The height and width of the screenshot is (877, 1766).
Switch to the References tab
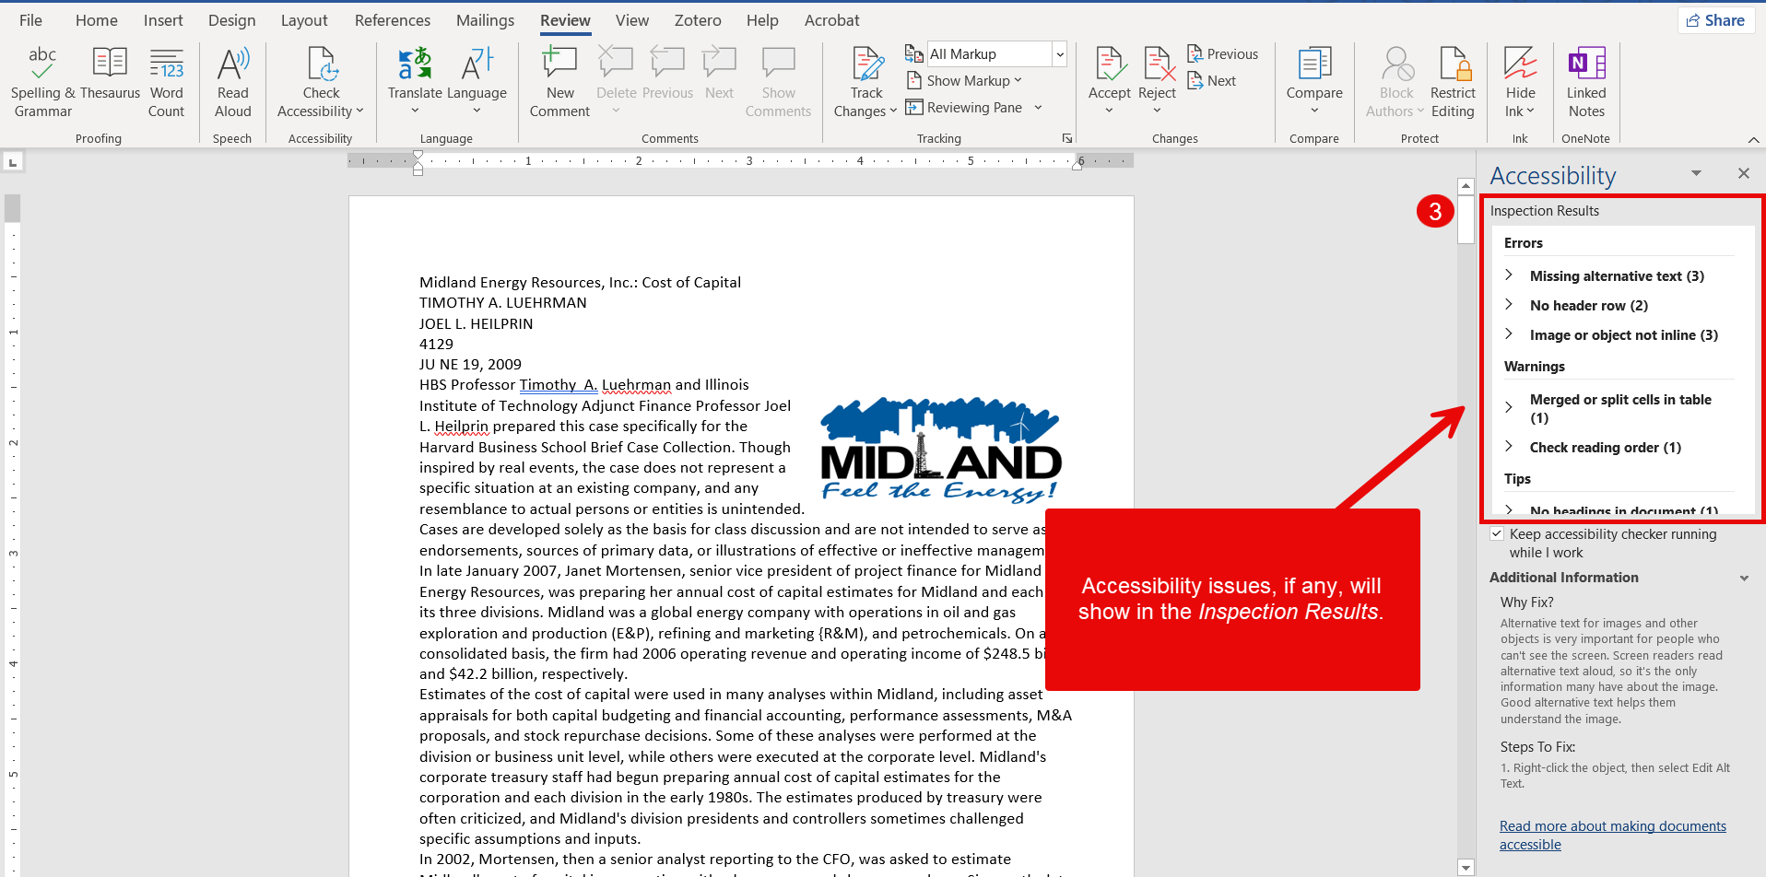pos(393,20)
